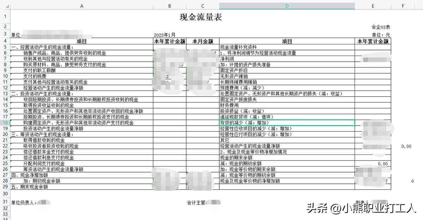Select column A header
Screen dimensions: 423x220
(82, 6)
